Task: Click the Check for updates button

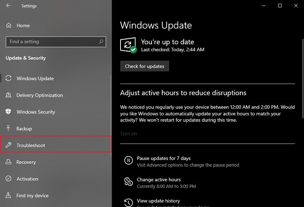Action: click(144, 66)
